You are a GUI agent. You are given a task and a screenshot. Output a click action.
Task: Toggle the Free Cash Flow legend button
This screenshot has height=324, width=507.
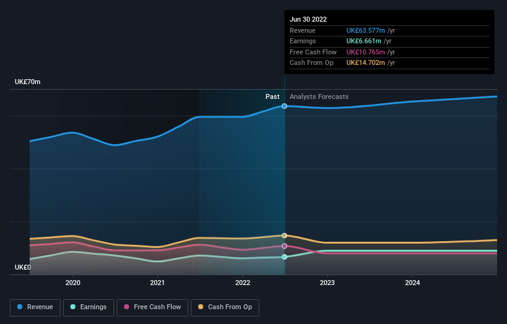[x=153, y=307]
